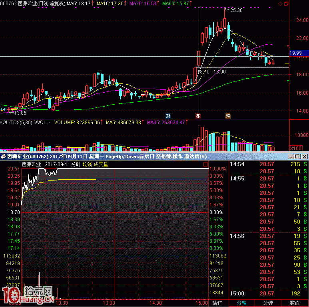Viewport: 309px width, 307px height.
Task: Click the 财 marker on the daily chart
Action: (168, 116)
